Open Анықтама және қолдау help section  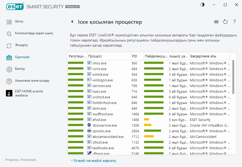pos(32,81)
